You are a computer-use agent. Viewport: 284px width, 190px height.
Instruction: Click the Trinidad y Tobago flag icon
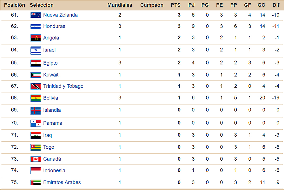pyautogui.click(x=36, y=86)
